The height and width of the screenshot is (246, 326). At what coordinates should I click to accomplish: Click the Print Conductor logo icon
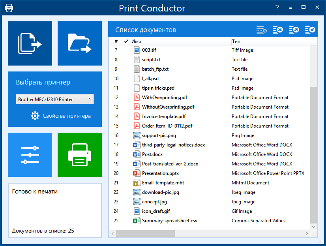click(9, 8)
